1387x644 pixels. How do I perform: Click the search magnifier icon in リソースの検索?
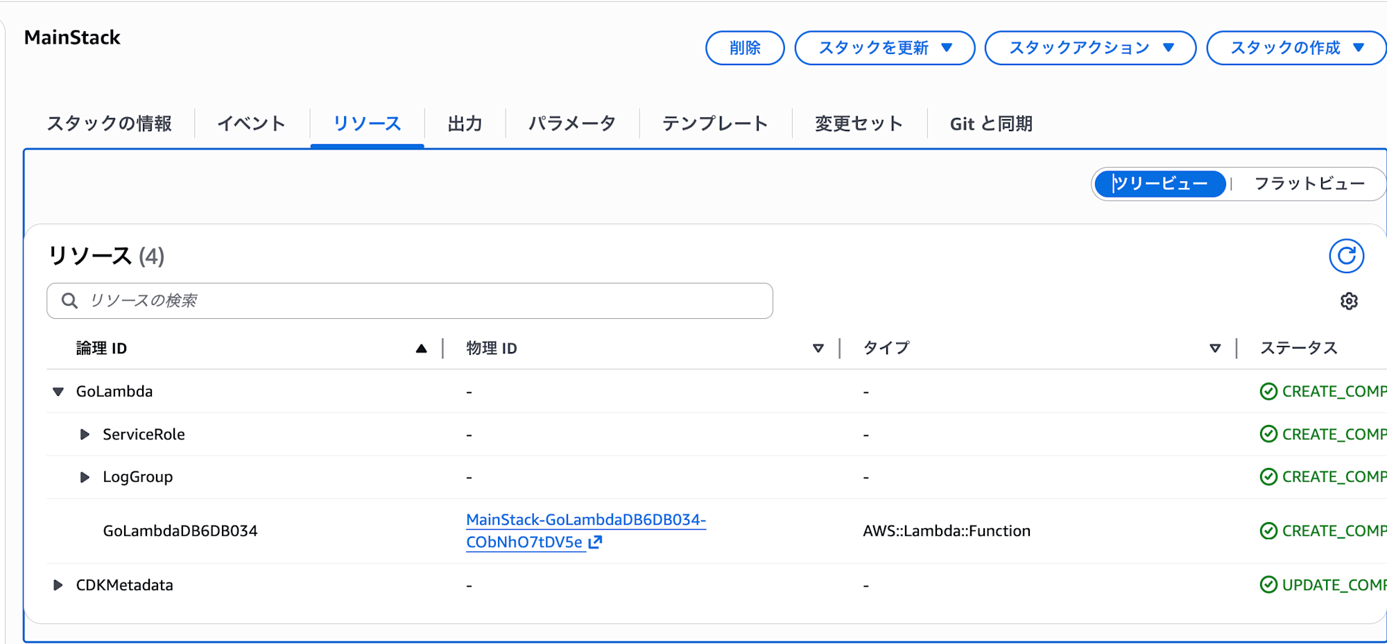point(69,300)
